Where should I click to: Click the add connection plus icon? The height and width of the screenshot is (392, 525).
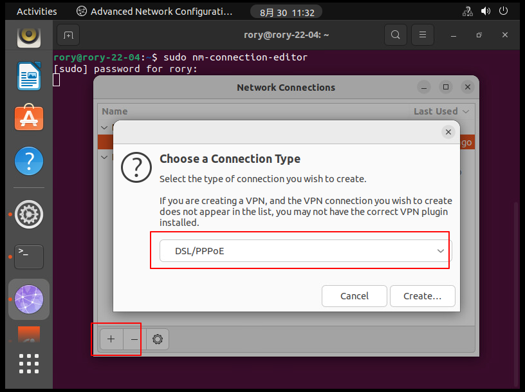(x=111, y=339)
